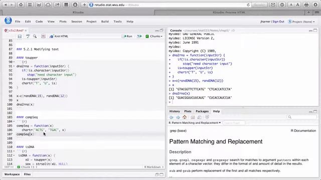Switch to RStudio Preview HTML browser tab
The image size is (321, 180).
coord(229,12)
